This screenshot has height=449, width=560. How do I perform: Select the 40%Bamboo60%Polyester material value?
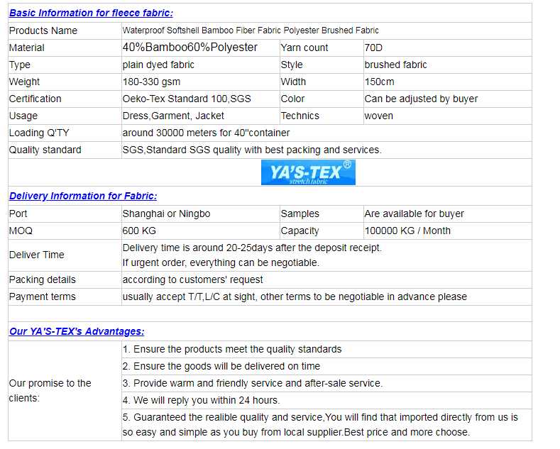tap(190, 48)
